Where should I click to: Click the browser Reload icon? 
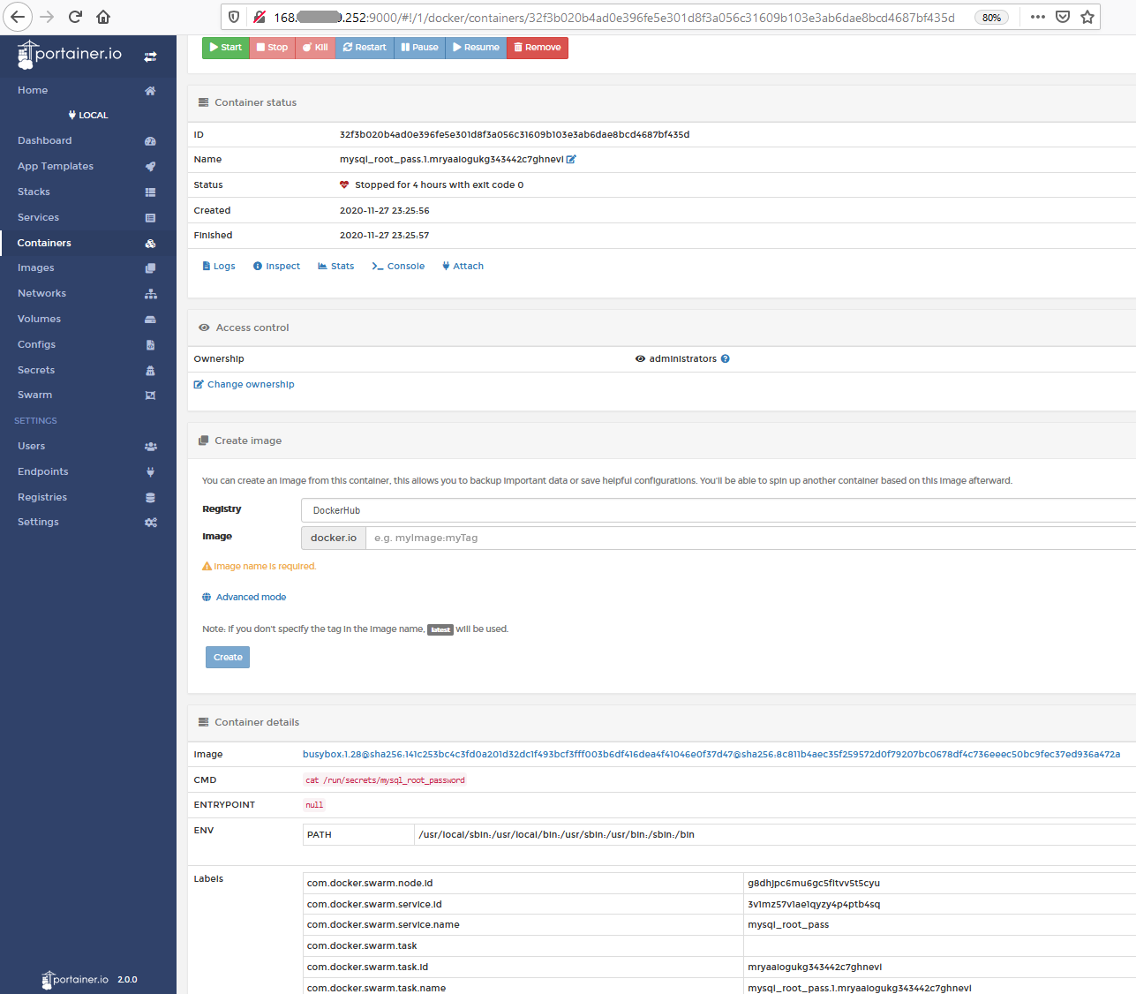75,17
